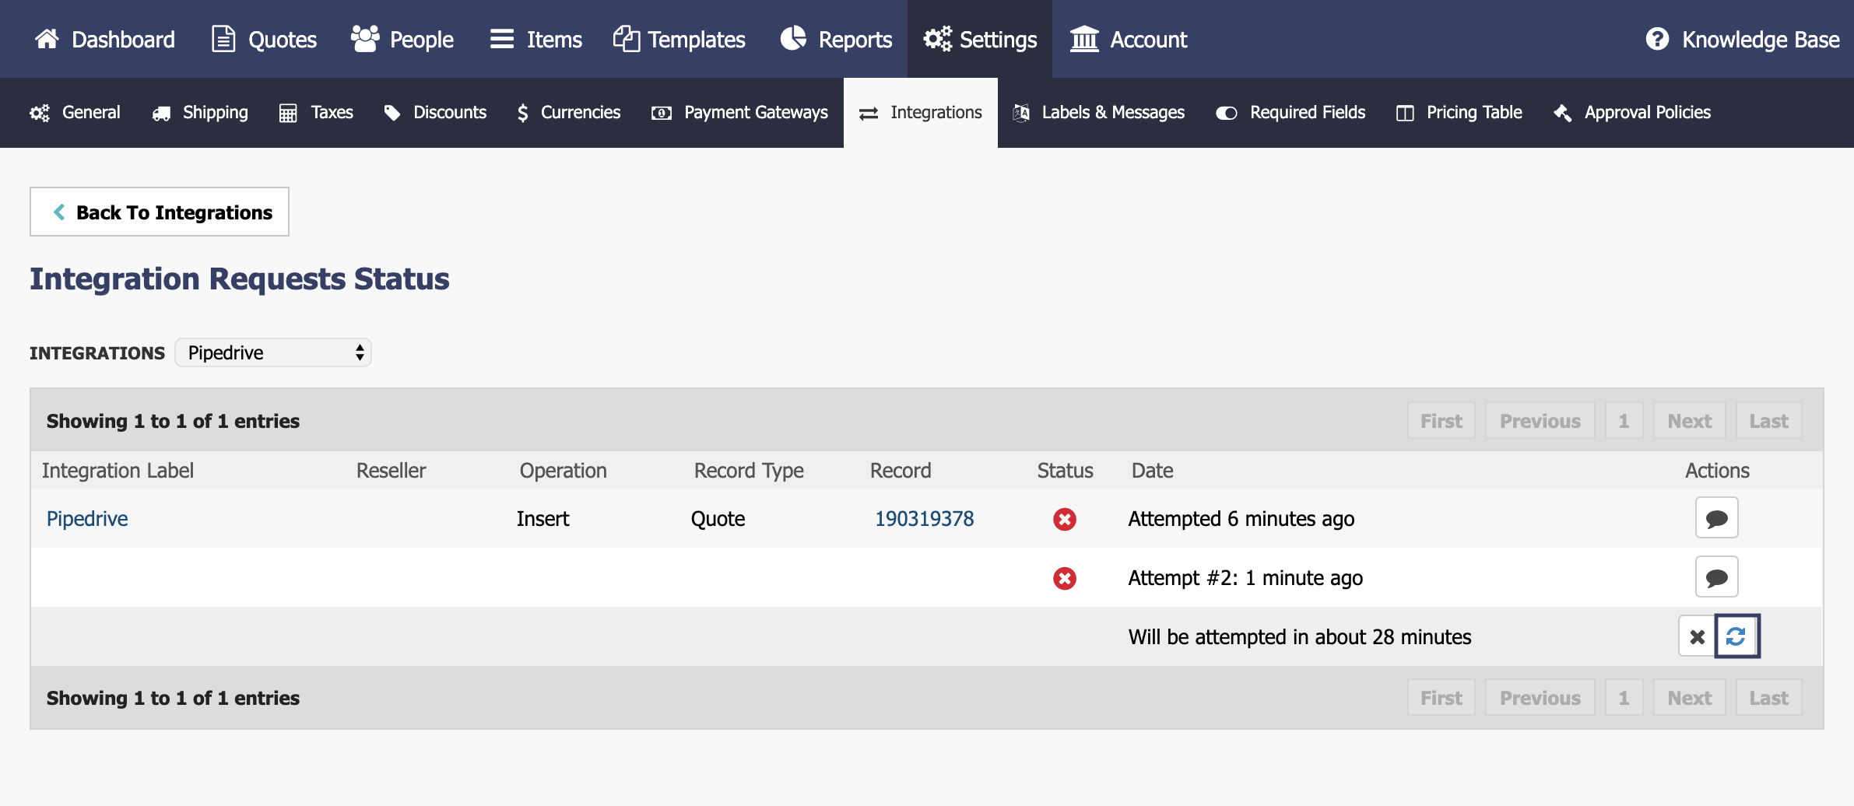
Task: Click bottom page 1 pagination button
Action: [1624, 697]
